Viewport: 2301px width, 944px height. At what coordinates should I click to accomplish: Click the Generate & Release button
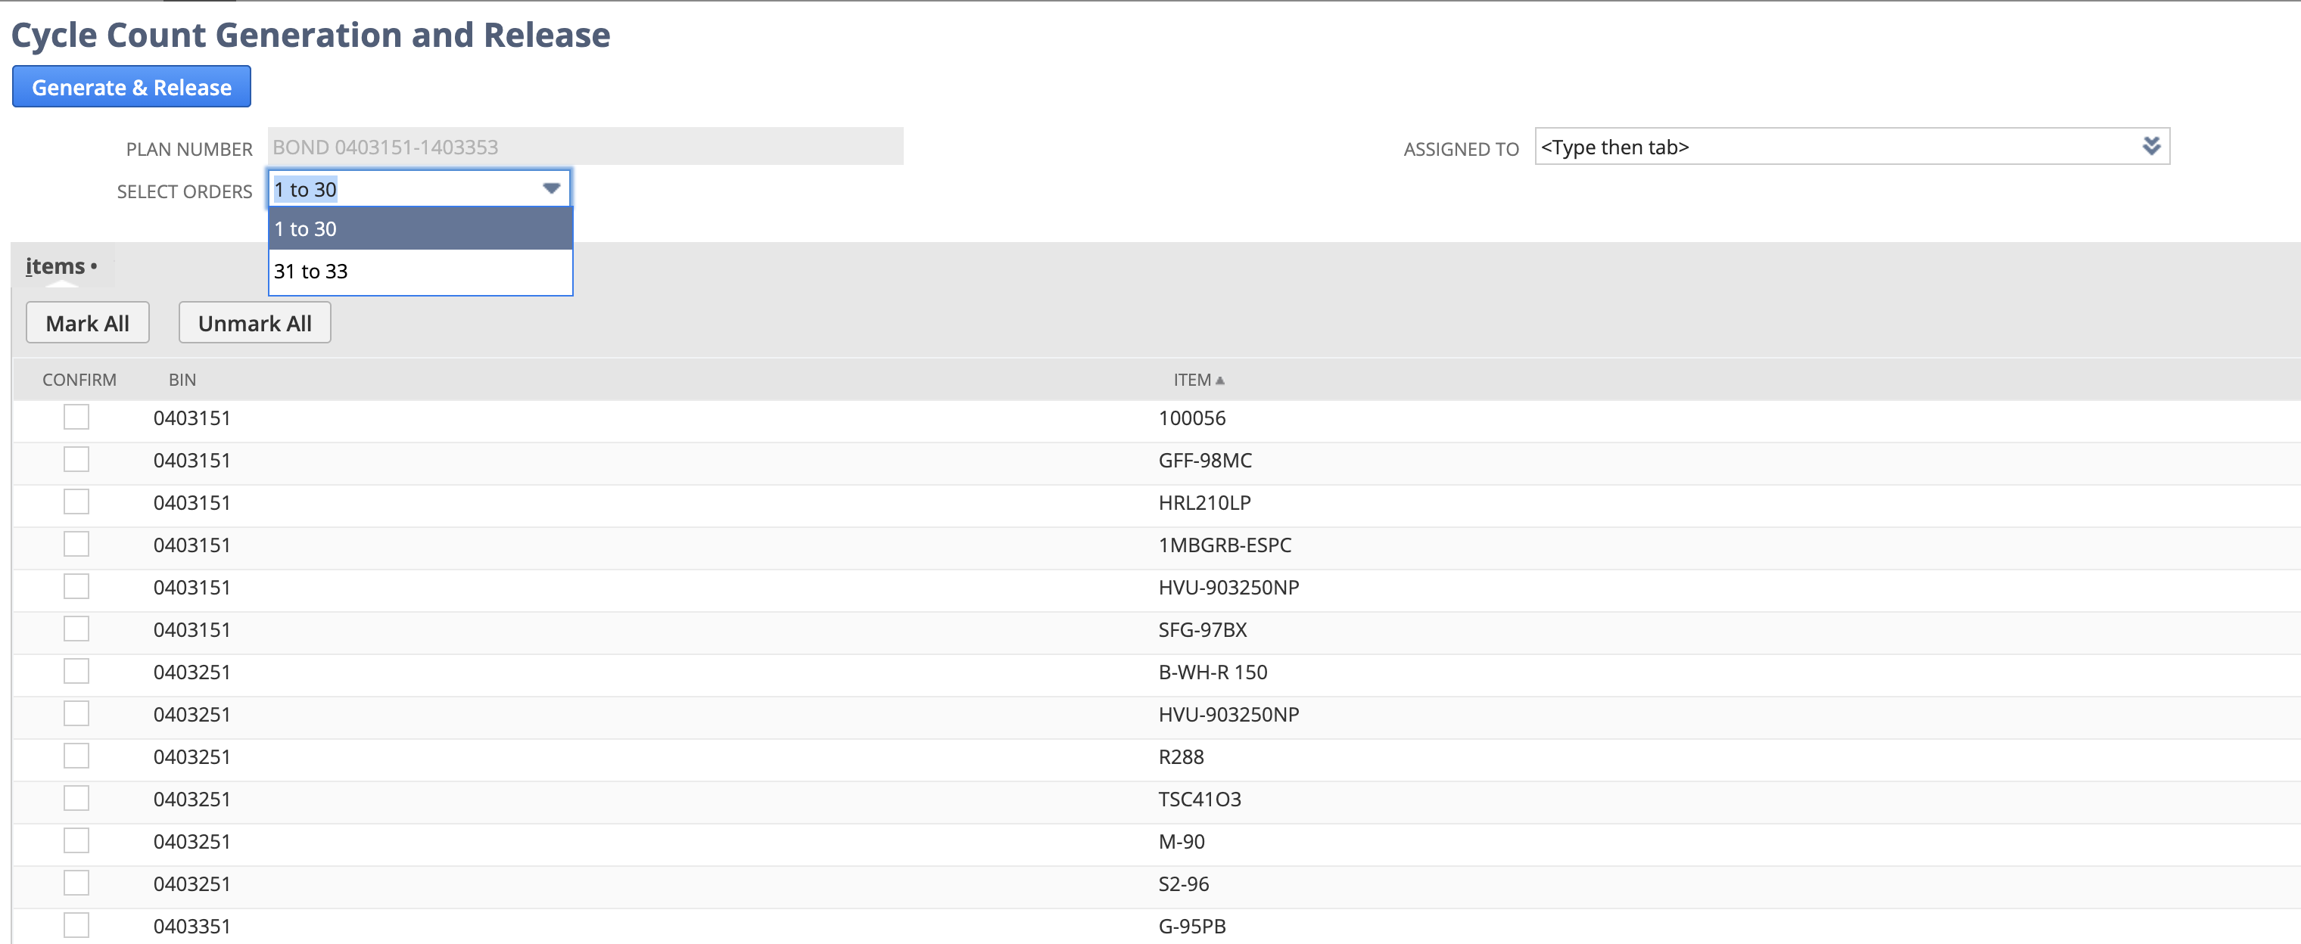pos(130,85)
